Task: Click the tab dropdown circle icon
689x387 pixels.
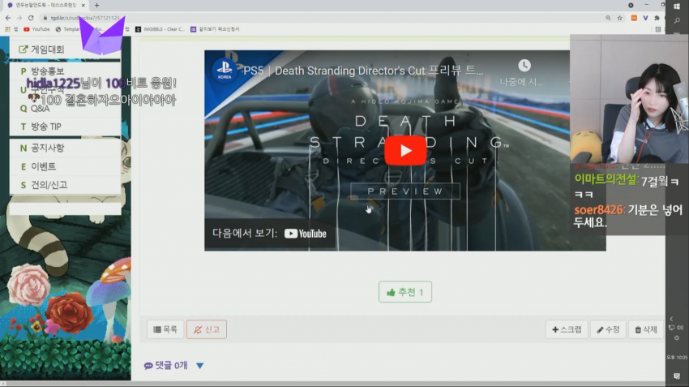Action: click(631, 6)
